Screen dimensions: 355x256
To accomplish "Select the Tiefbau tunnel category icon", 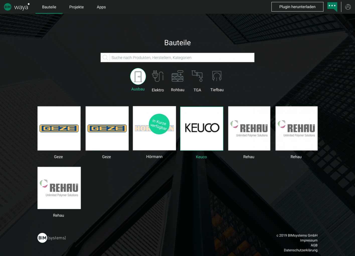I will point(217,76).
